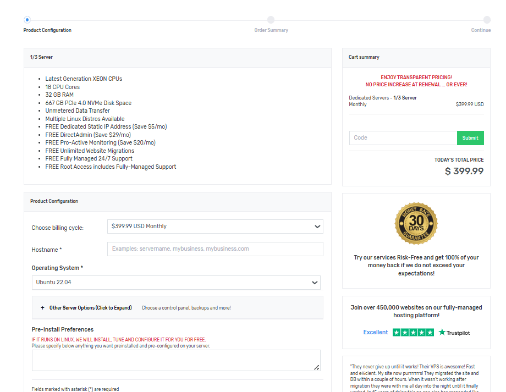Screen dimensions: 506x392
Task: Click the '32 GB RAM' list item
Action: point(59,95)
